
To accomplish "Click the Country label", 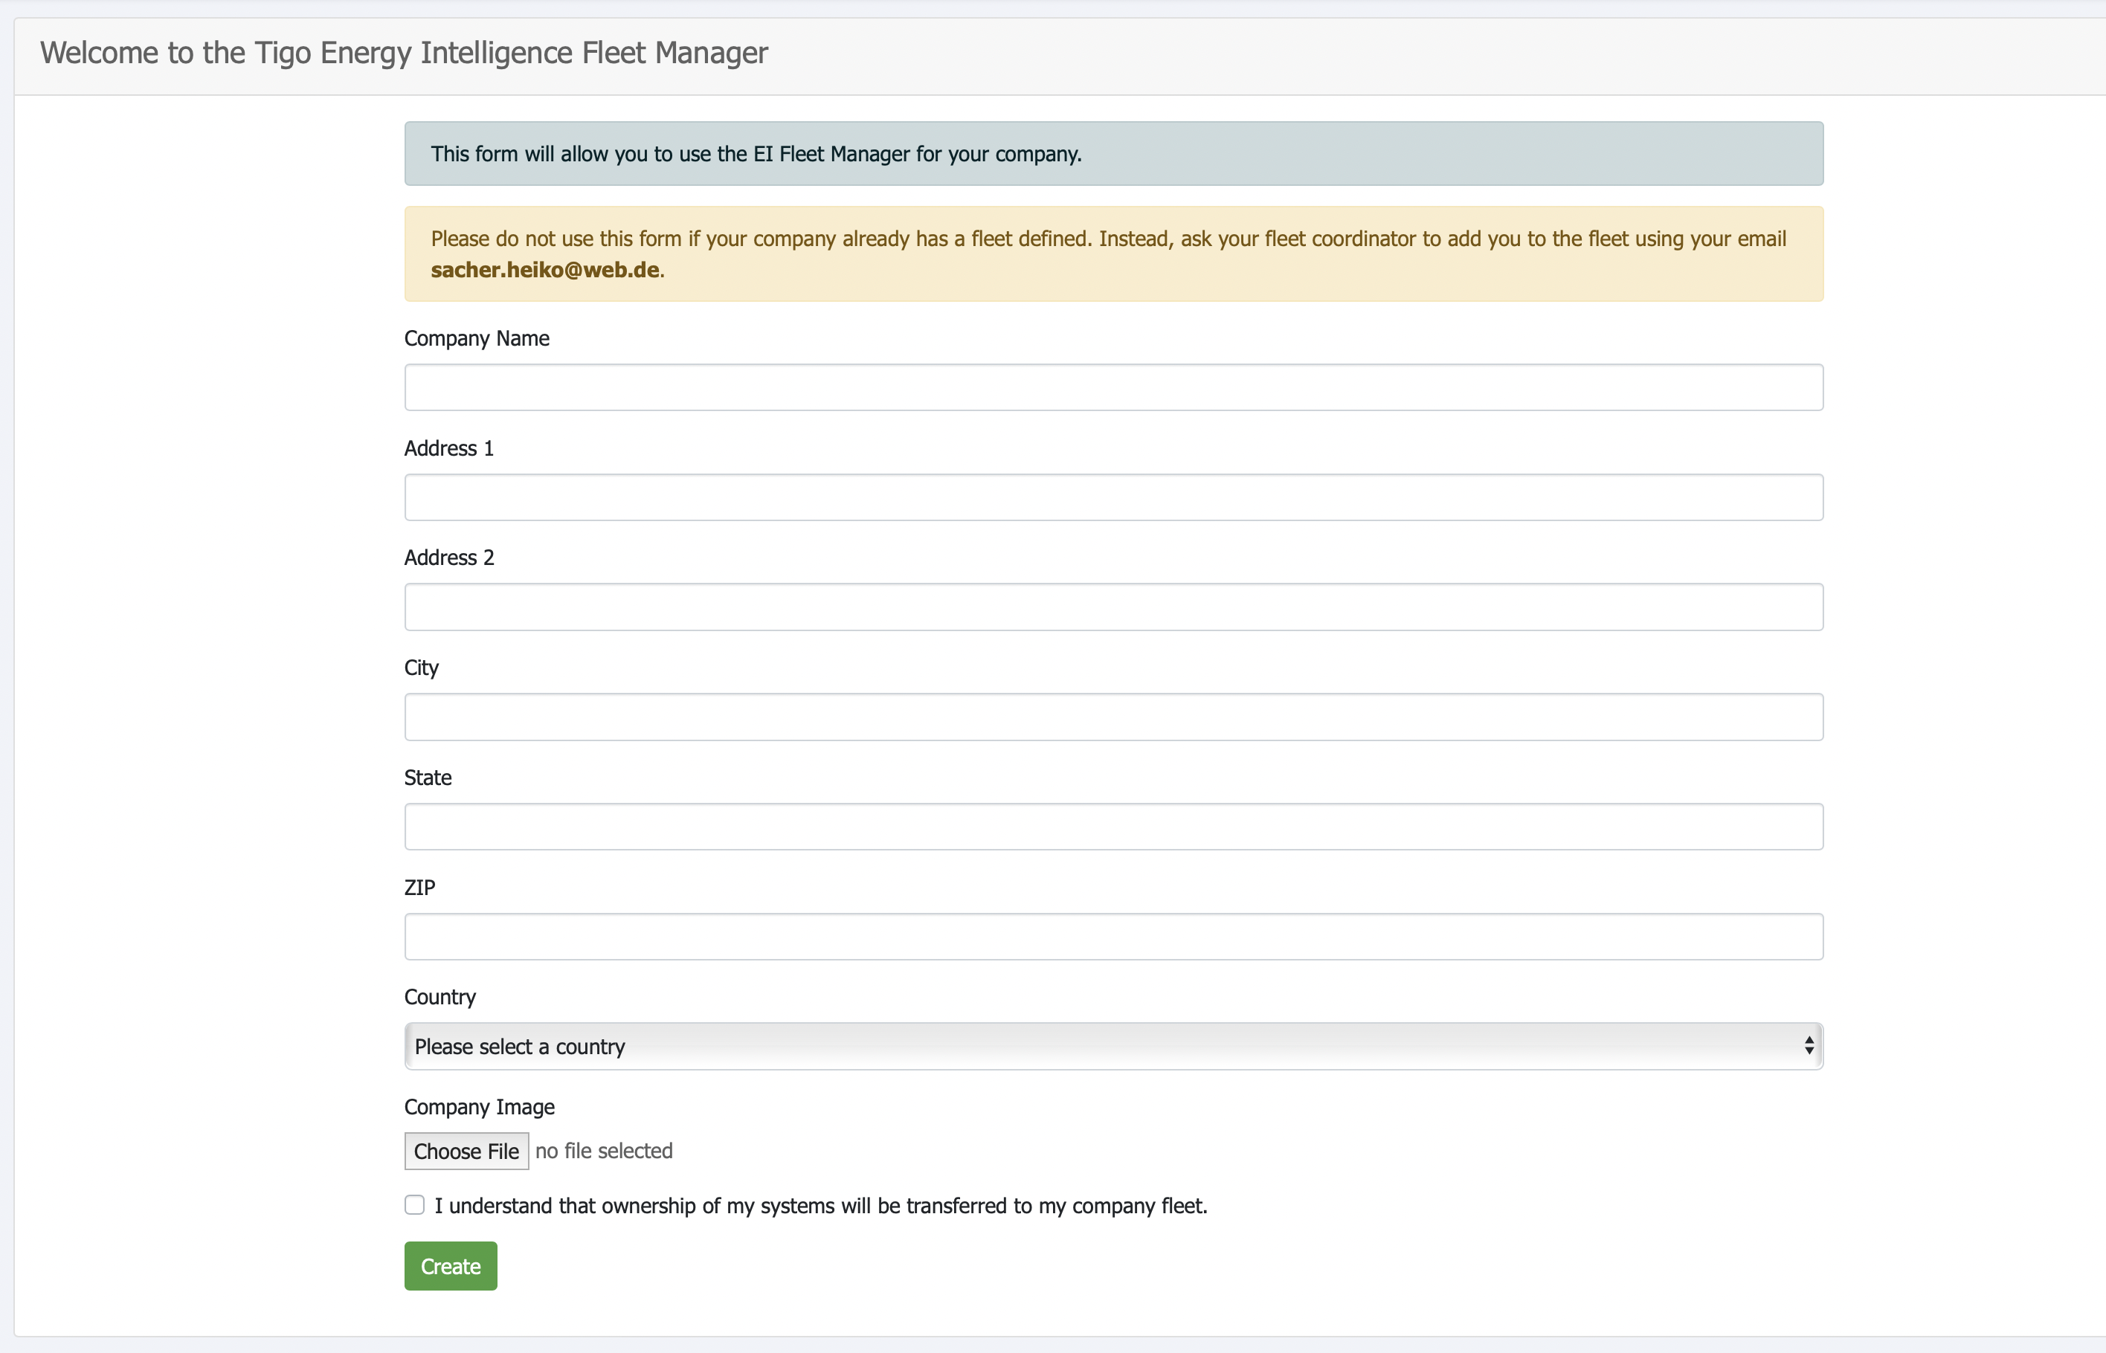I will tap(439, 997).
